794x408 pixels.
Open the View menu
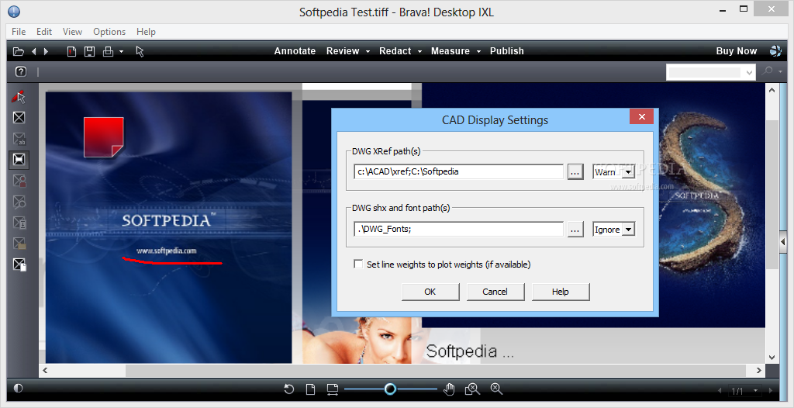(x=72, y=32)
